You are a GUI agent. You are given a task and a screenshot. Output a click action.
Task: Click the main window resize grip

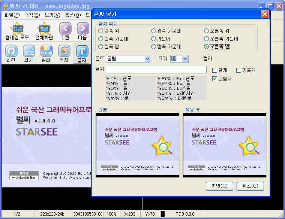(x=281, y=215)
